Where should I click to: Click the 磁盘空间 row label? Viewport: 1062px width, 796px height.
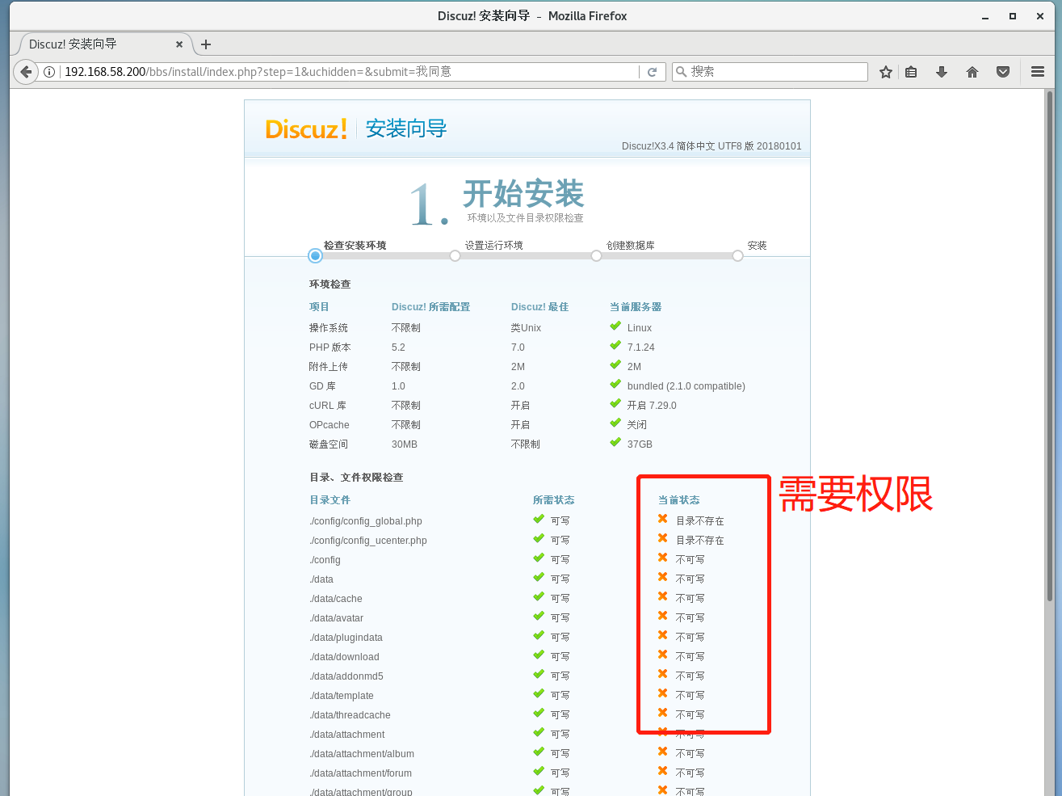click(x=329, y=444)
